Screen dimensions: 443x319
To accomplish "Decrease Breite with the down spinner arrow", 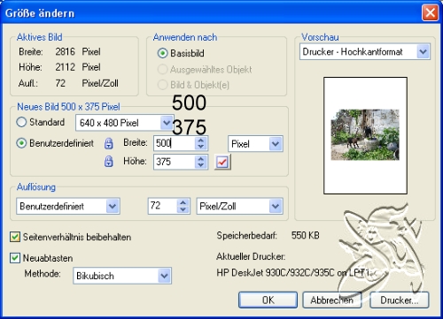I will pyautogui.click(x=201, y=147).
